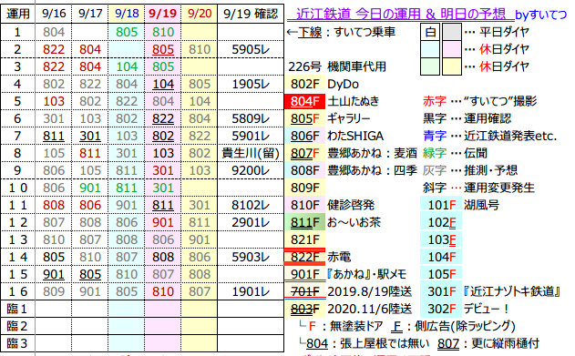Viewport: 575px width, 356px height.
Task: Select the 822F 赤電 entry
Action: [x=318, y=257]
